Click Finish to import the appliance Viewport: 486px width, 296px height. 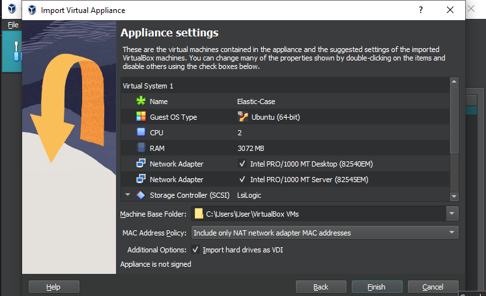pos(377,287)
